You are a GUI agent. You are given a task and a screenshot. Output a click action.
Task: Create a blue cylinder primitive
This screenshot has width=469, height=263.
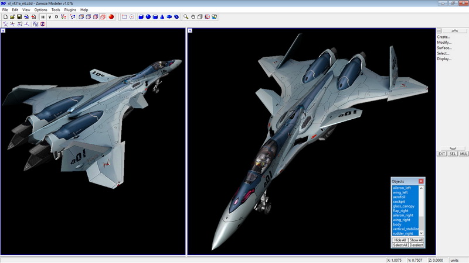pyautogui.click(x=155, y=17)
